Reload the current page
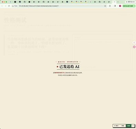The image size is (136, 129). [9, 6]
